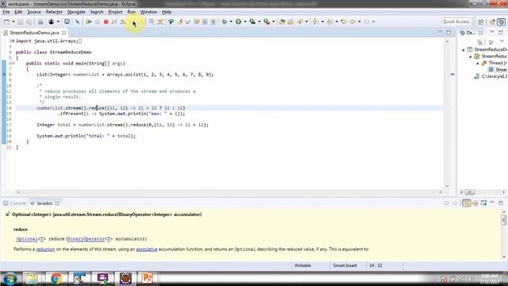Open Chrome from the taskbar
The width and height of the screenshot is (508, 286).
tap(56, 278)
